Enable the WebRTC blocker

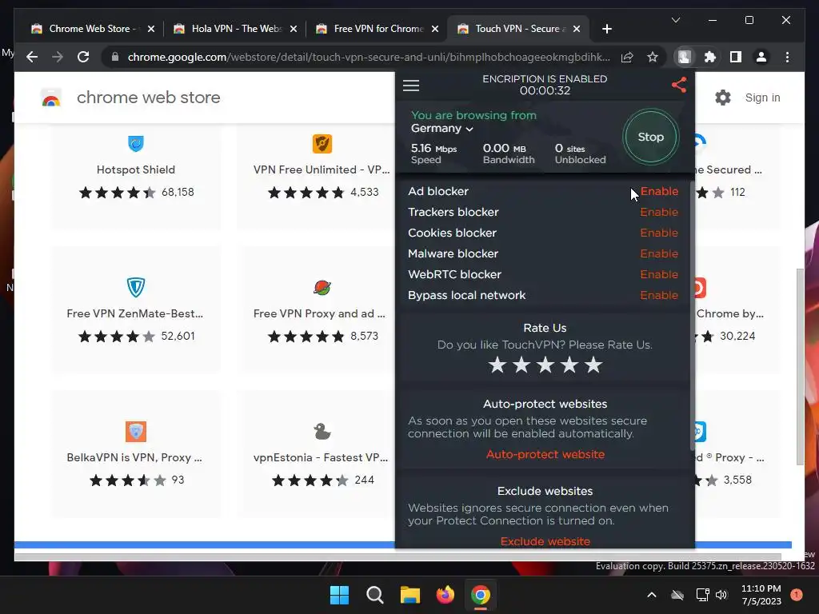point(659,275)
